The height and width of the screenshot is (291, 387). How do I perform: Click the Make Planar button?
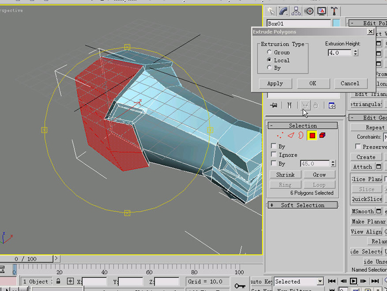[369, 222]
